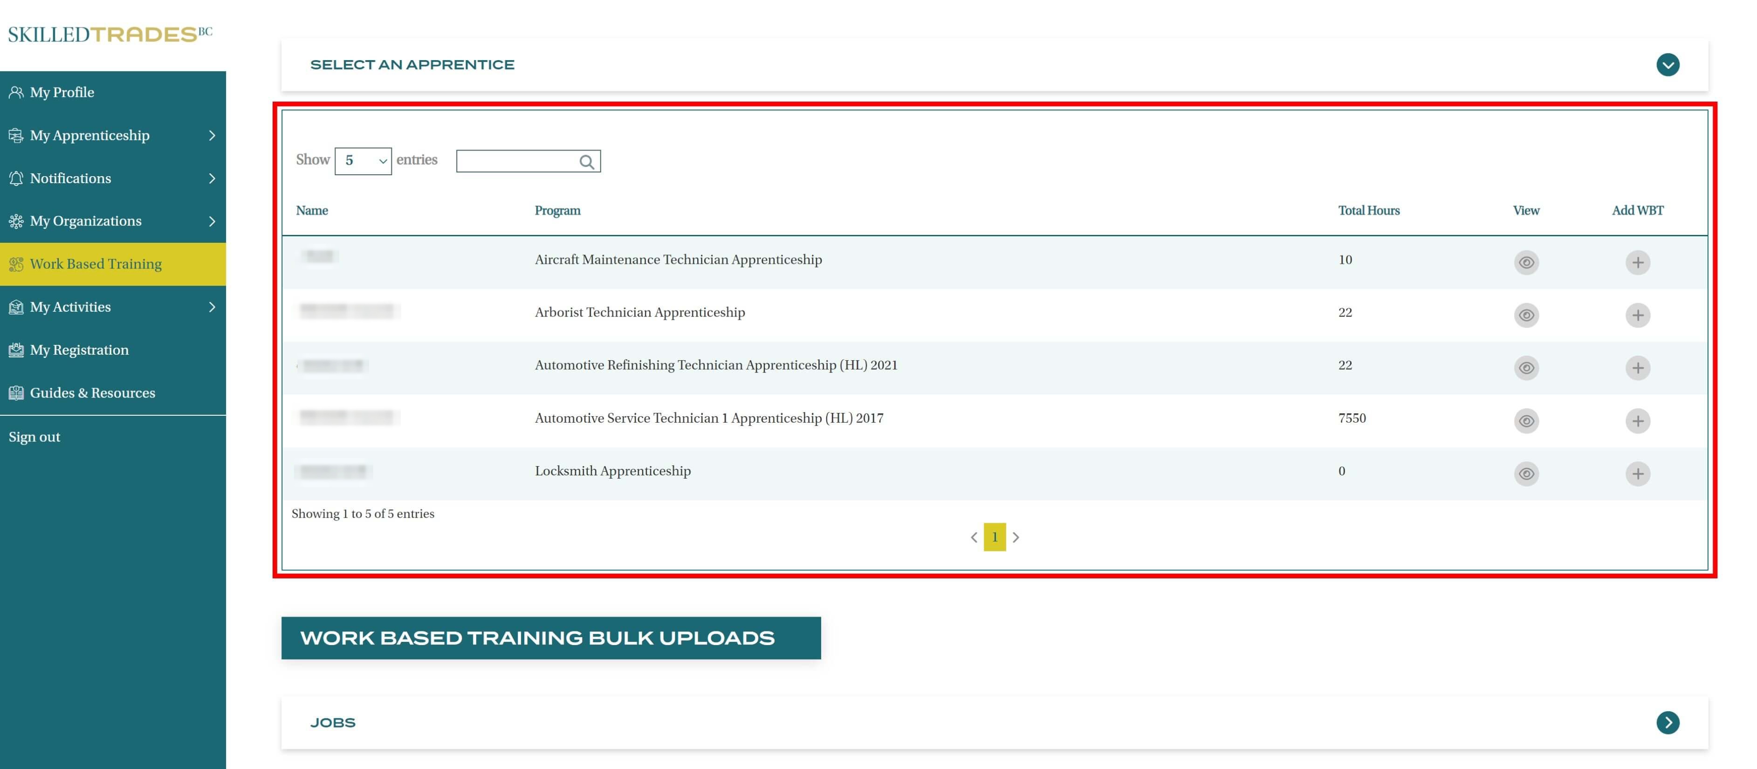Add WBT for Automotive Service Technician row
The image size is (1757, 769).
(1637, 421)
